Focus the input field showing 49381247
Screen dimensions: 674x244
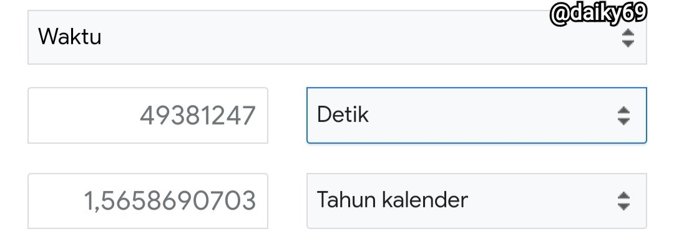[x=148, y=115]
